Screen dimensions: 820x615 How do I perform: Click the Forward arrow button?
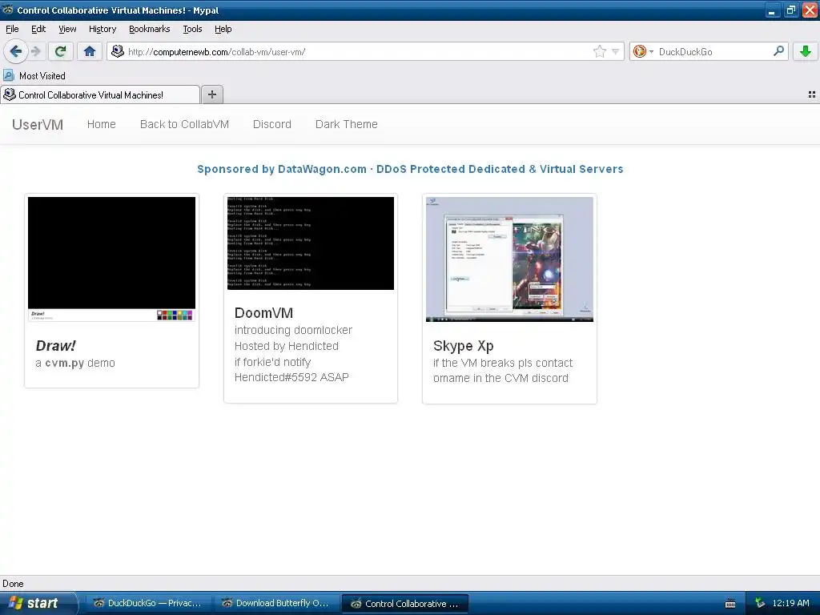[35, 51]
